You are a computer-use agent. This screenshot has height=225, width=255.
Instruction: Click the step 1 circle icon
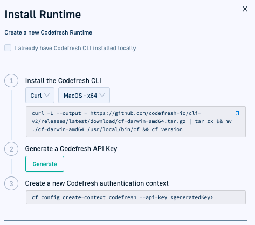pyautogui.click(x=11, y=81)
